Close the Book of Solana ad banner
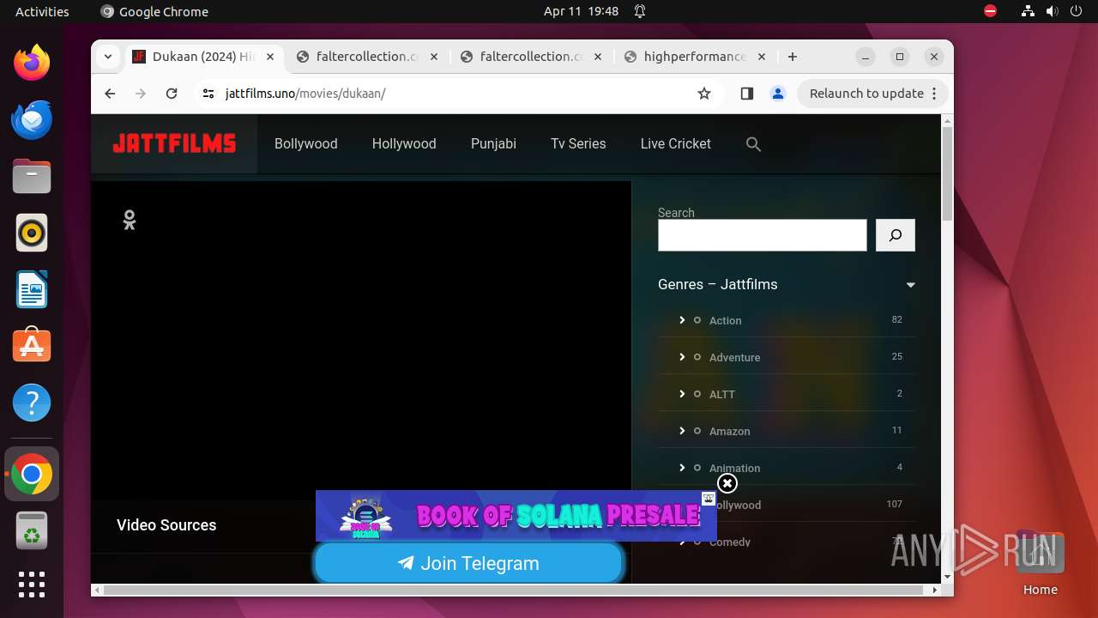The width and height of the screenshot is (1098, 618). (727, 483)
